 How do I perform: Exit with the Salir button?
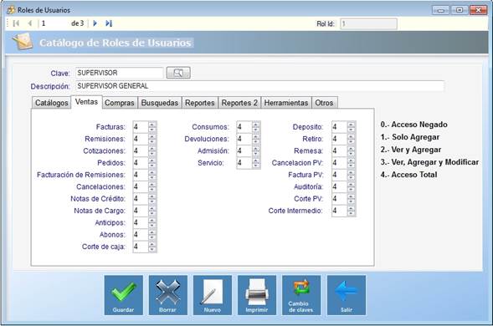coord(347,295)
